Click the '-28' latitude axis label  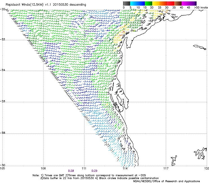click(3, 133)
